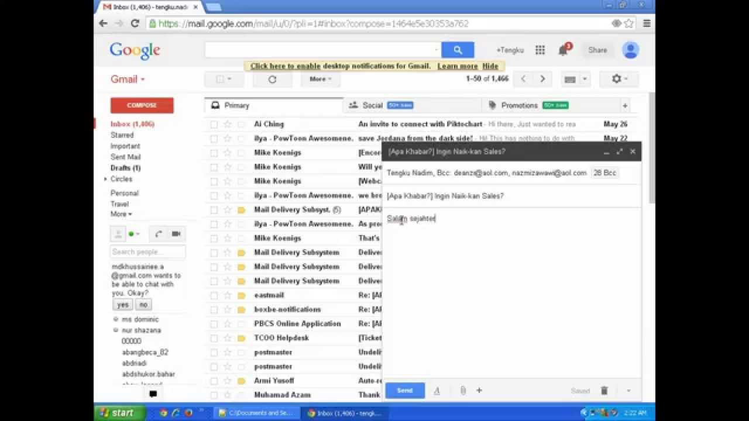The image size is (749, 421).
Task: Open the Gmail dropdown next to logo
Action: click(128, 80)
